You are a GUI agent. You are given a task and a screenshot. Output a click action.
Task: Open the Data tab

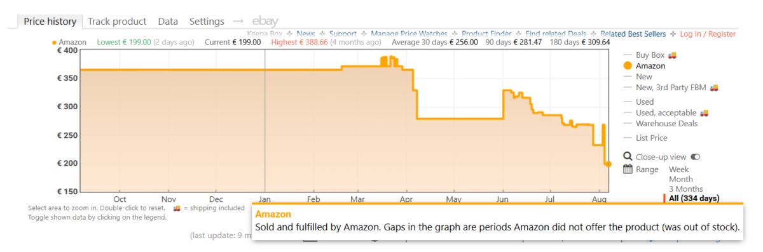point(168,22)
